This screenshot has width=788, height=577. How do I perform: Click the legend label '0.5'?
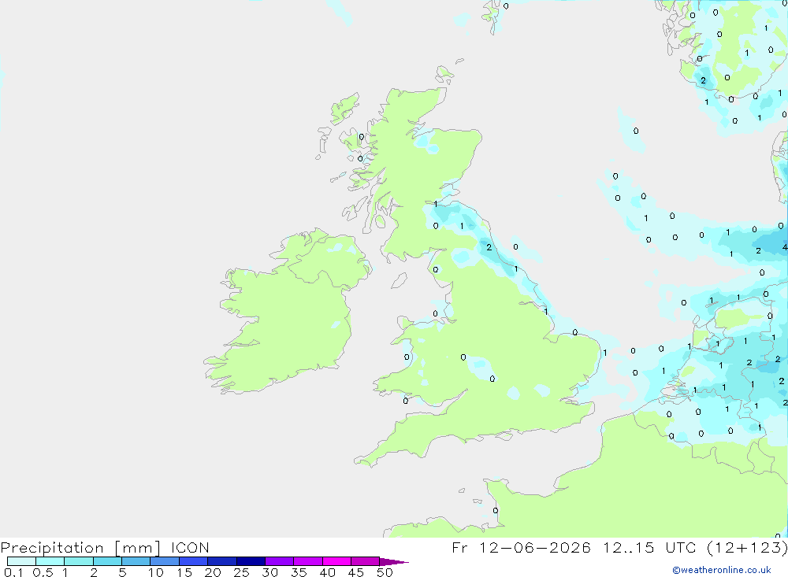pos(43,572)
